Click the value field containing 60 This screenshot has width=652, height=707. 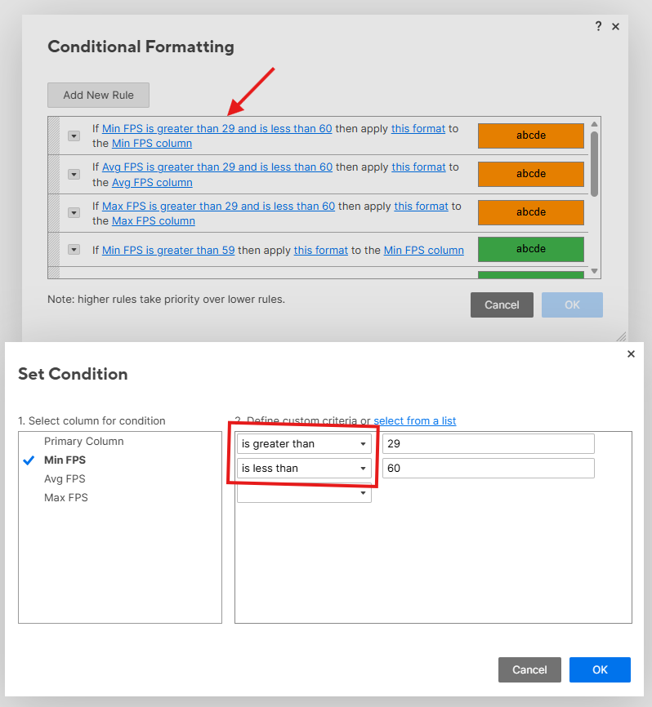[489, 468]
